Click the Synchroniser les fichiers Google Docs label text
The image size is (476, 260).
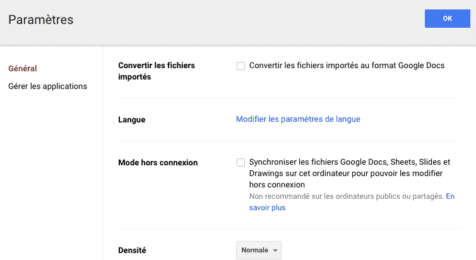click(349, 174)
